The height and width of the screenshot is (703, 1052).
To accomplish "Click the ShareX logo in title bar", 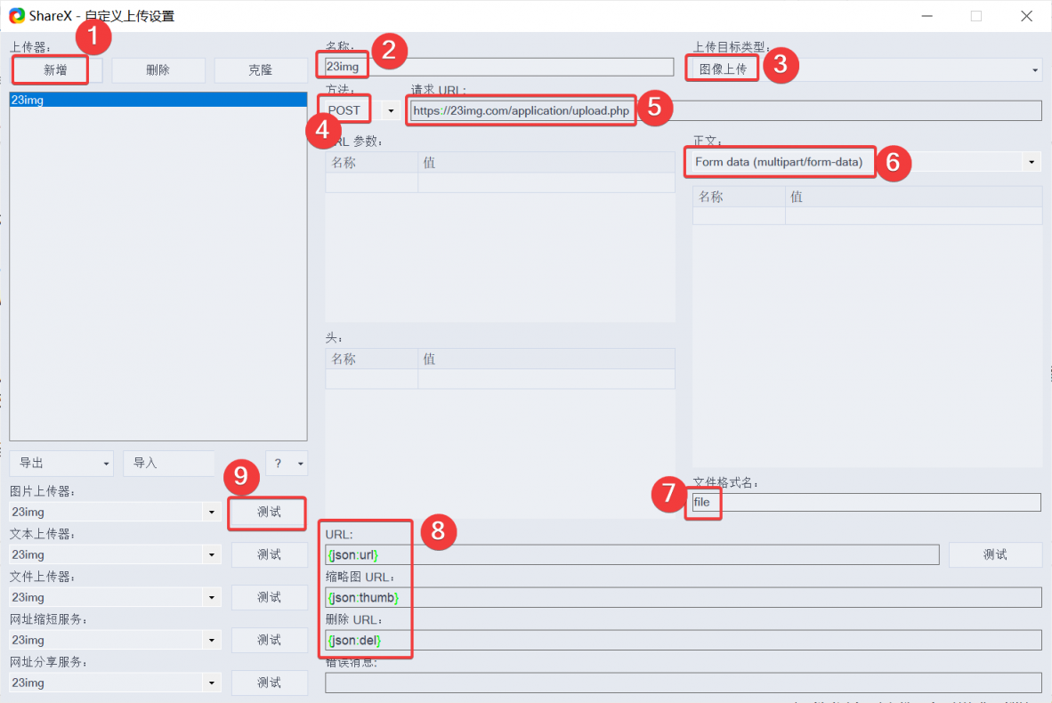I will pyautogui.click(x=17, y=15).
